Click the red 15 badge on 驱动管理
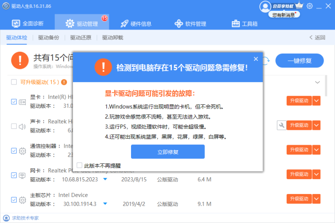The image size is (335, 223). point(104,18)
